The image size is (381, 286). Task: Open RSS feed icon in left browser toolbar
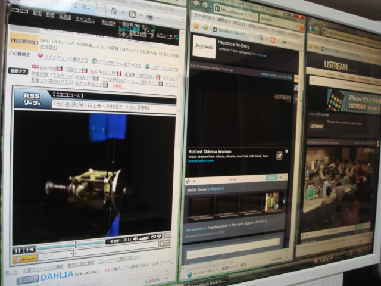(x=132, y=14)
